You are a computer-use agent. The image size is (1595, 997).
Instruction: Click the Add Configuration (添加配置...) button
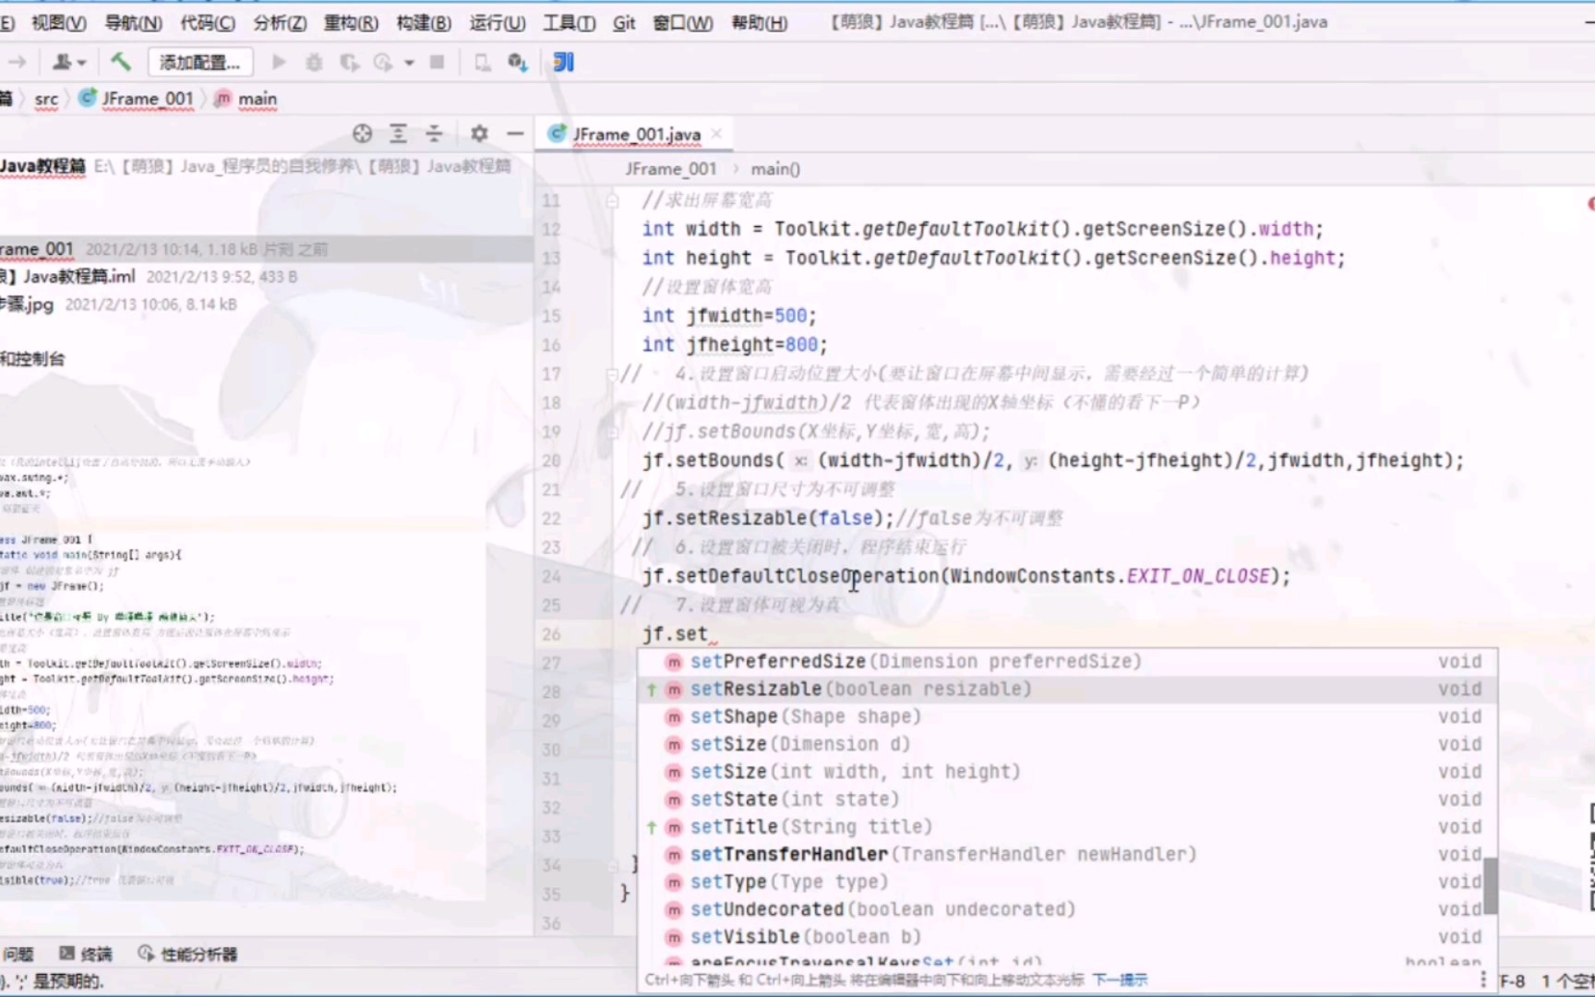coord(199,62)
